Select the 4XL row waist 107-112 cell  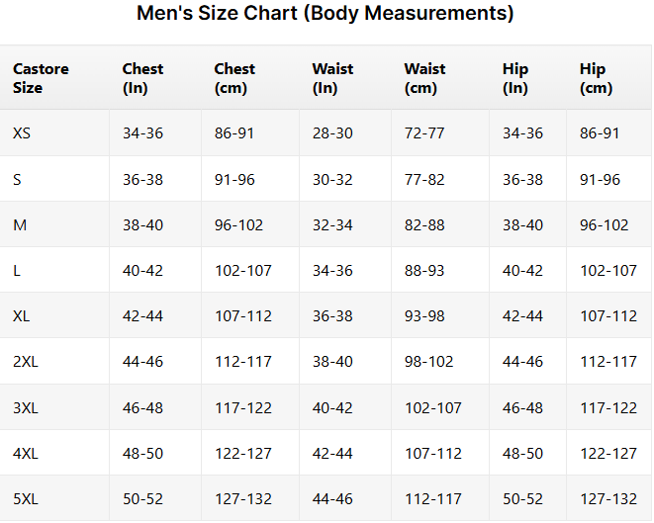(432, 454)
